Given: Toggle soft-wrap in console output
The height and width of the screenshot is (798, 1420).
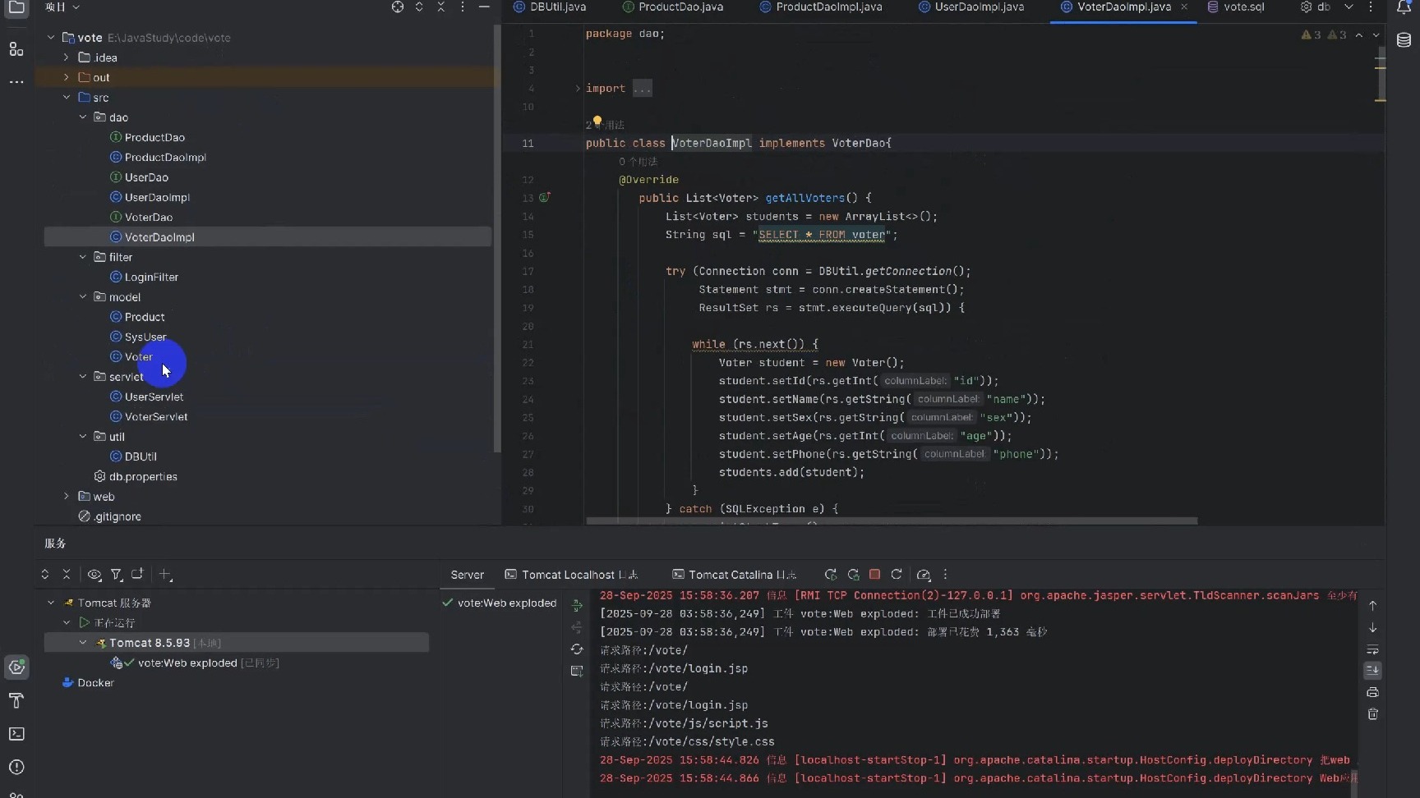Looking at the screenshot, I should click(1372, 649).
